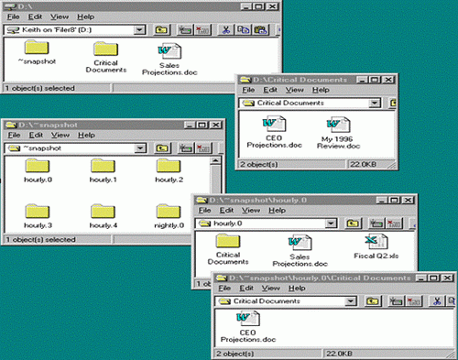Click Map Network Drive in hourly.0 window
This screenshot has height=360, width=458.
point(376,224)
